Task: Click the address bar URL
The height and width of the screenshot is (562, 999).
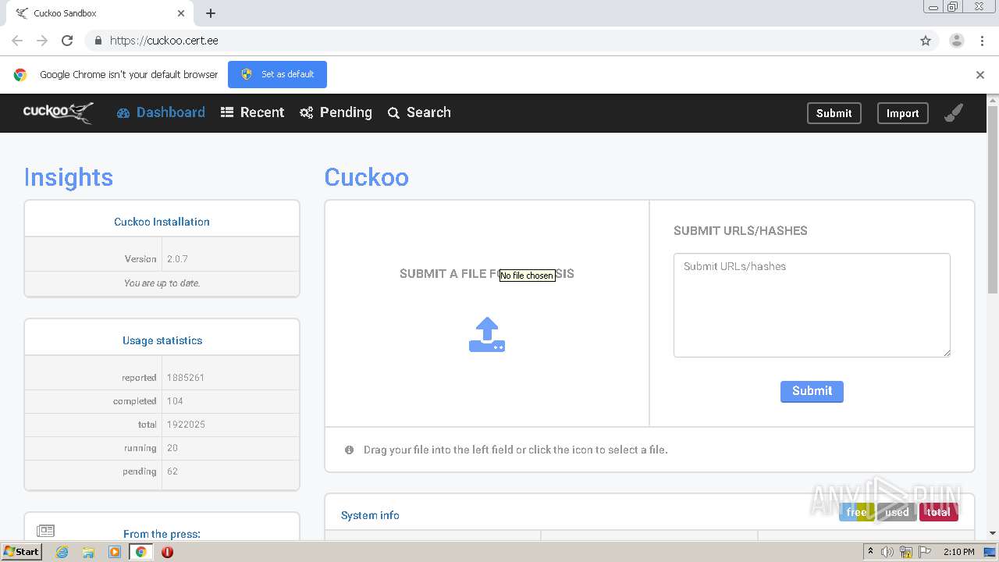Action: click(x=164, y=41)
